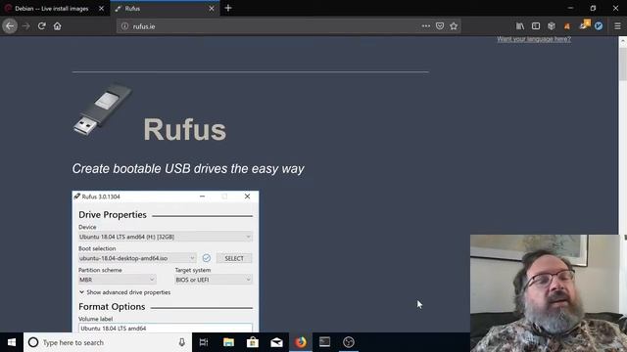Expand Show advanced drive properties
This screenshot has width=627, height=352.
pyautogui.click(x=124, y=292)
